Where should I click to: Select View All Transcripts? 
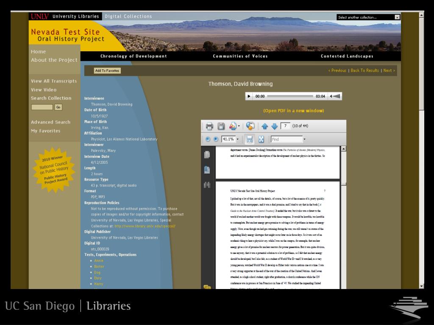tap(54, 81)
